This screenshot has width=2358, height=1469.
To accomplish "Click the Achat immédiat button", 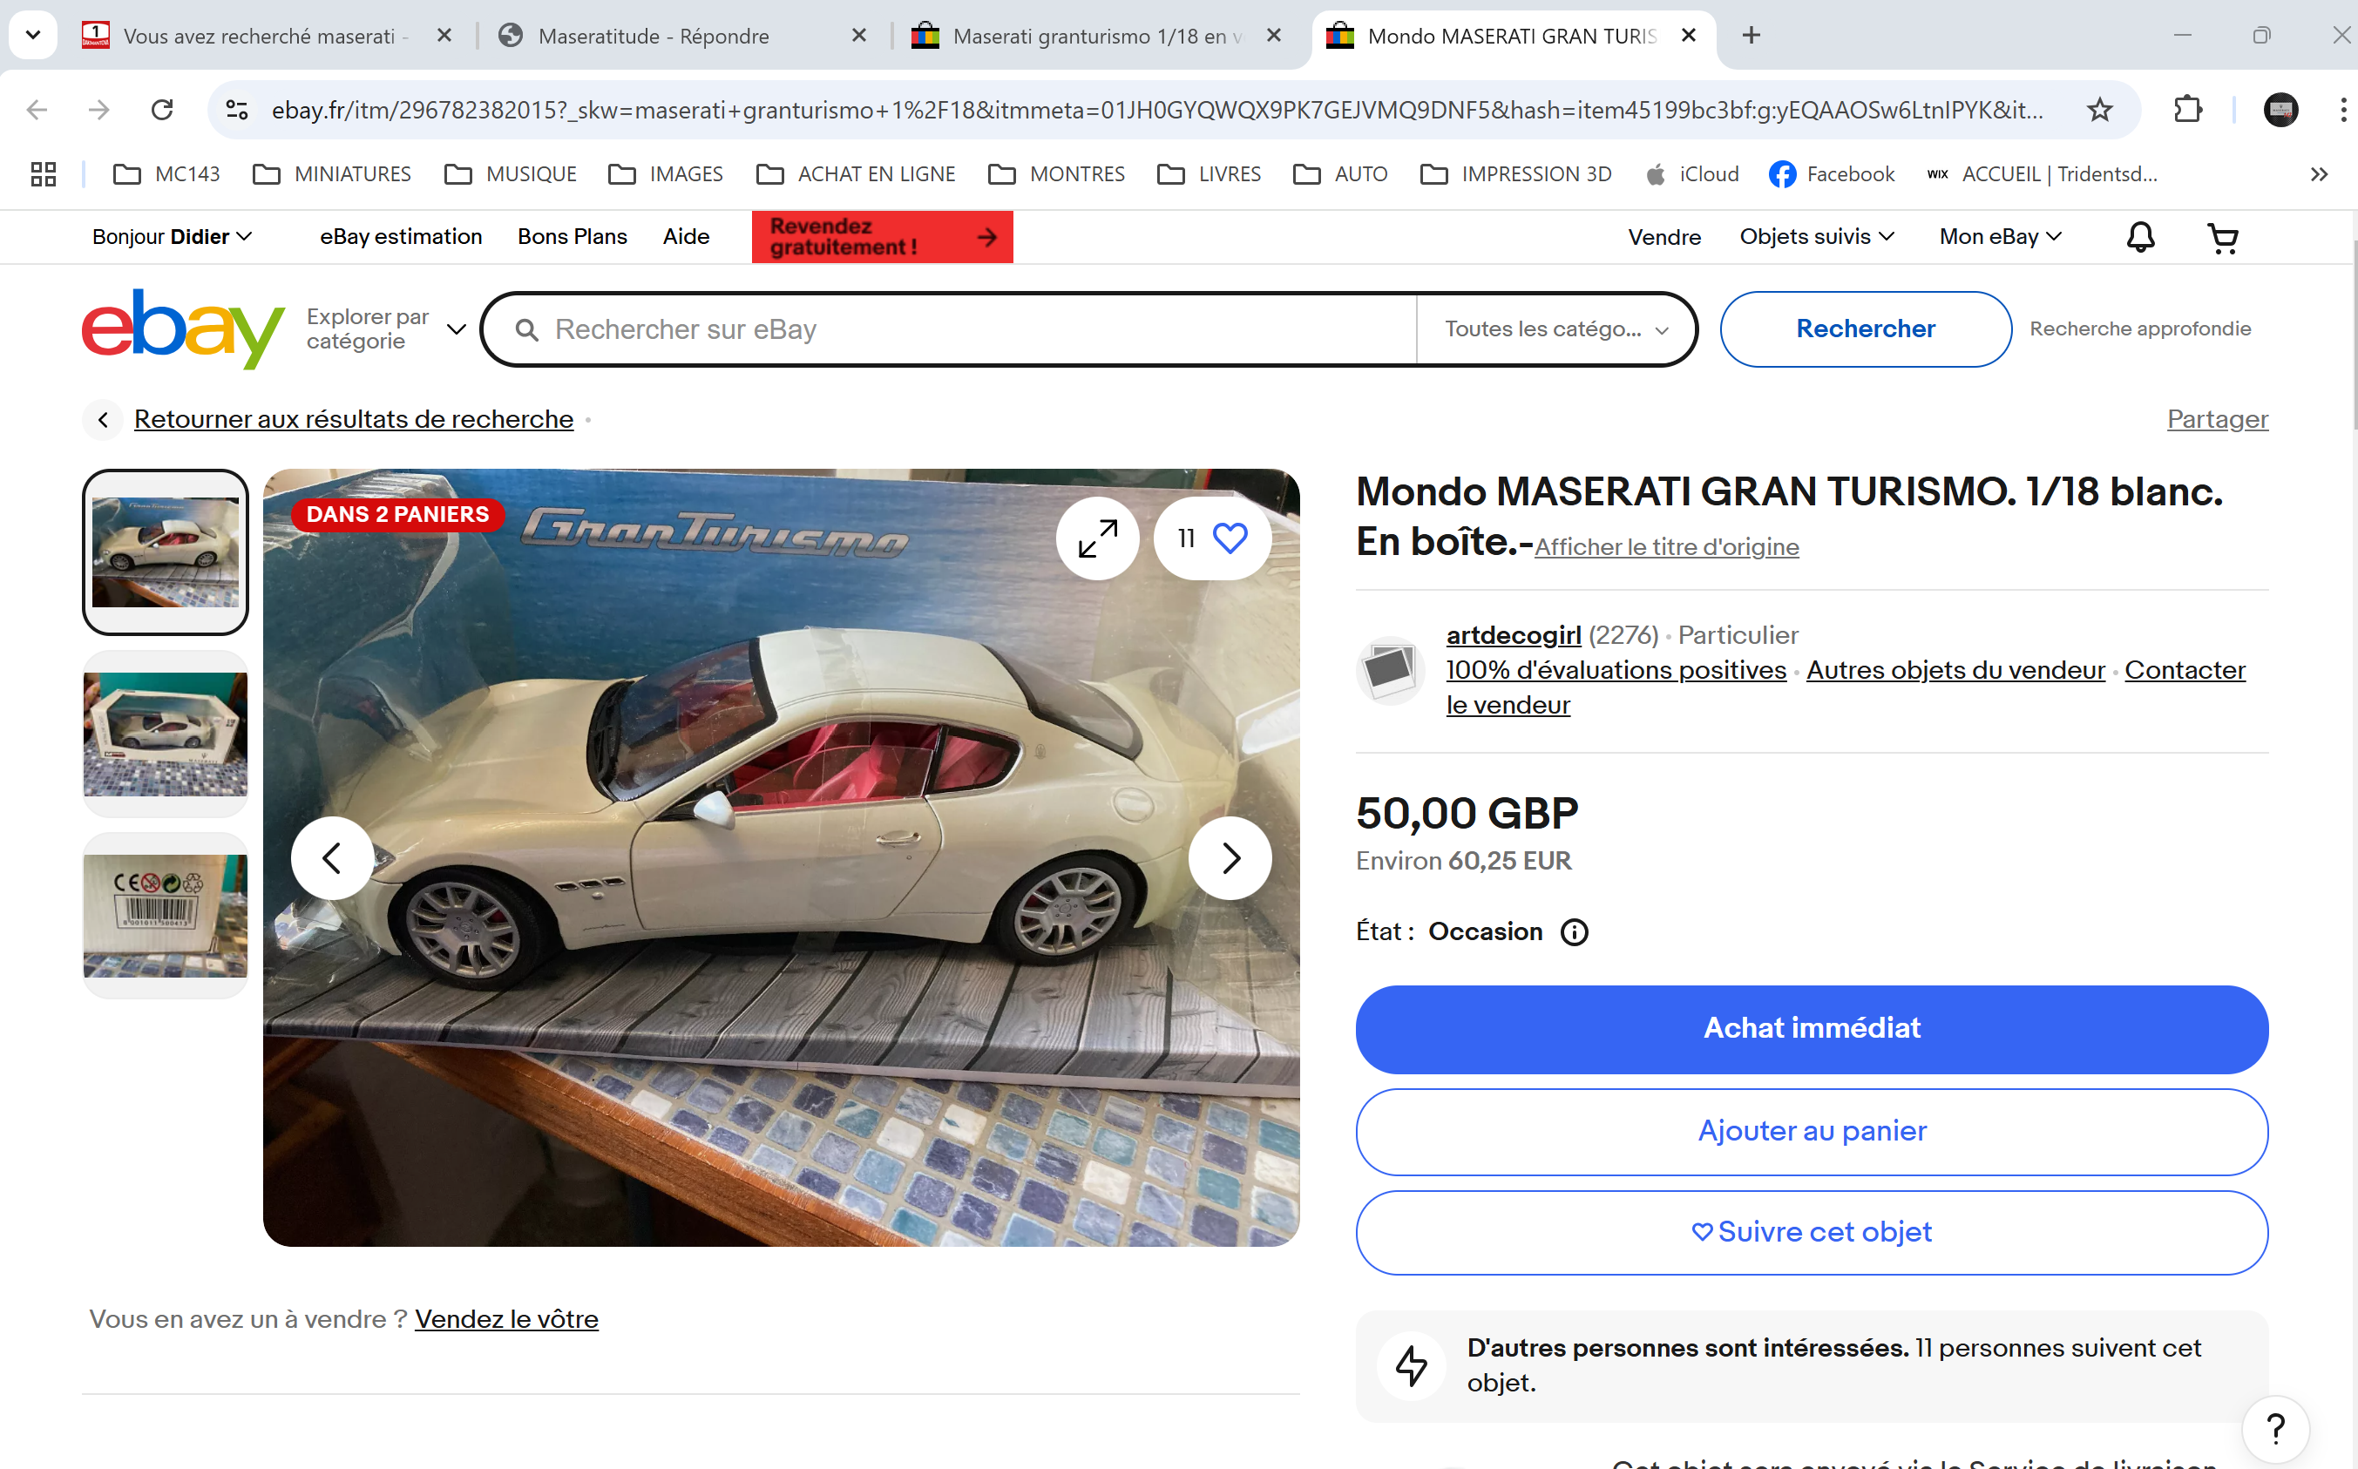I will tap(1812, 1029).
